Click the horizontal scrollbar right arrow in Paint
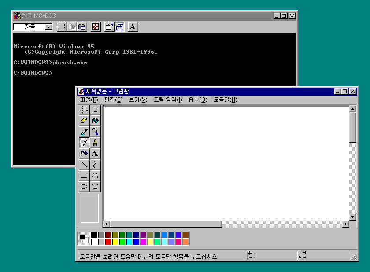Image resolution: width=370 pixels, height=272 pixels. pos(345,224)
